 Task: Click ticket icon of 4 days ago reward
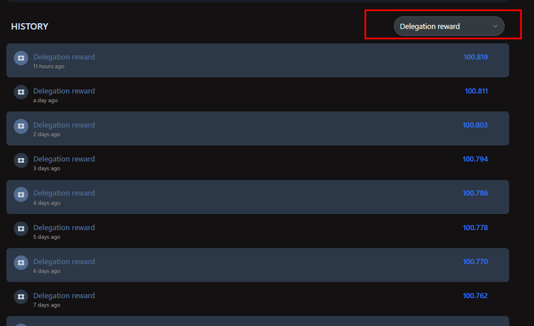tap(21, 195)
